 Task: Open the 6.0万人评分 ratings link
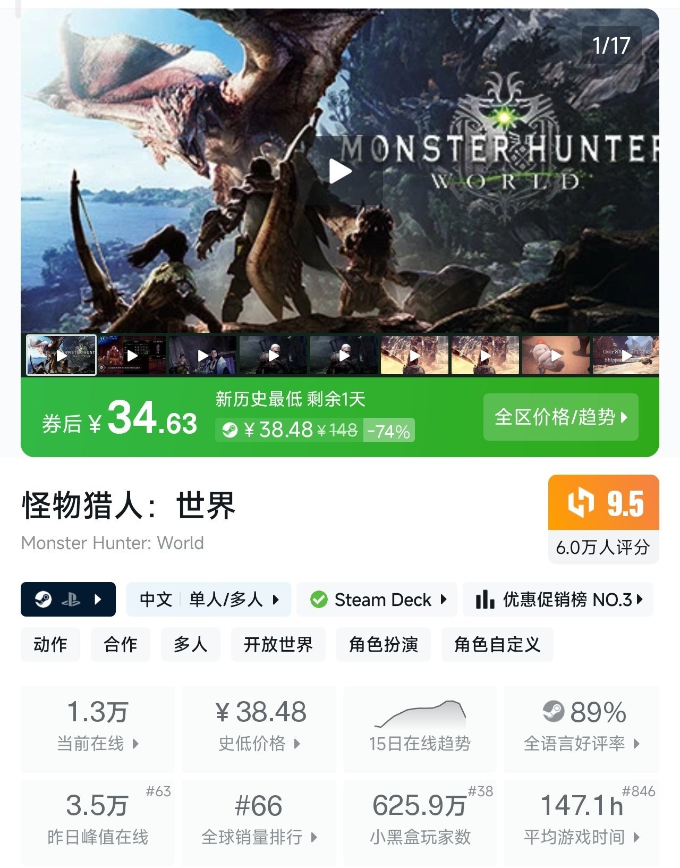point(603,547)
